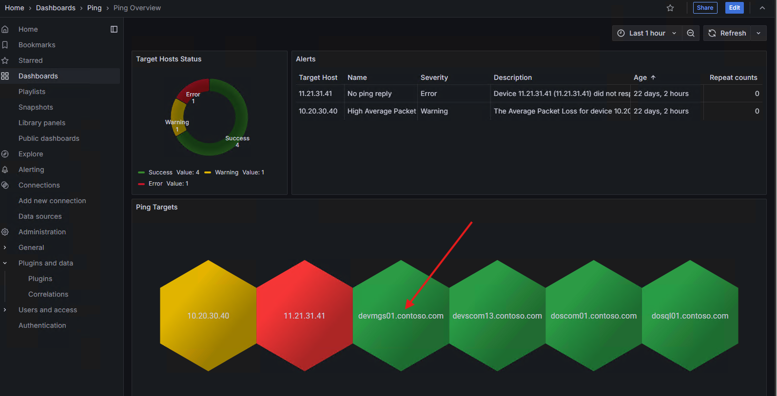The width and height of the screenshot is (777, 396).
Task: Click the red 11.21.31.41 hexagon
Action: click(x=305, y=316)
